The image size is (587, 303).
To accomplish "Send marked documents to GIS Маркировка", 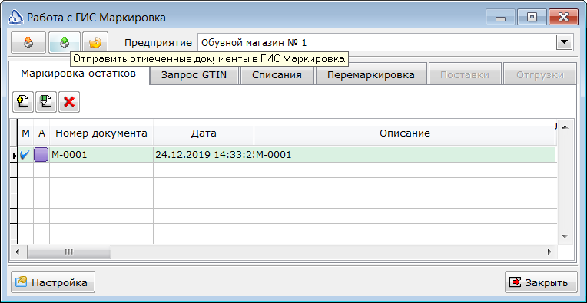I will click(x=65, y=42).
